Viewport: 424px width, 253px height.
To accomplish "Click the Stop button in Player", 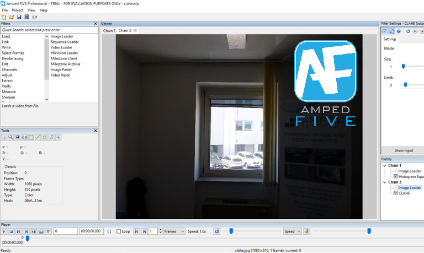I will [x=12, y=232].
